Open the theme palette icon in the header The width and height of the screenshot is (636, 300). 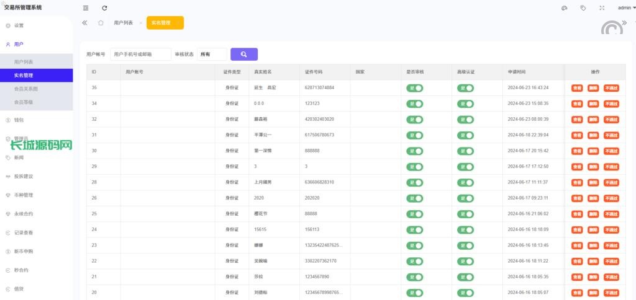coord(564,8)
